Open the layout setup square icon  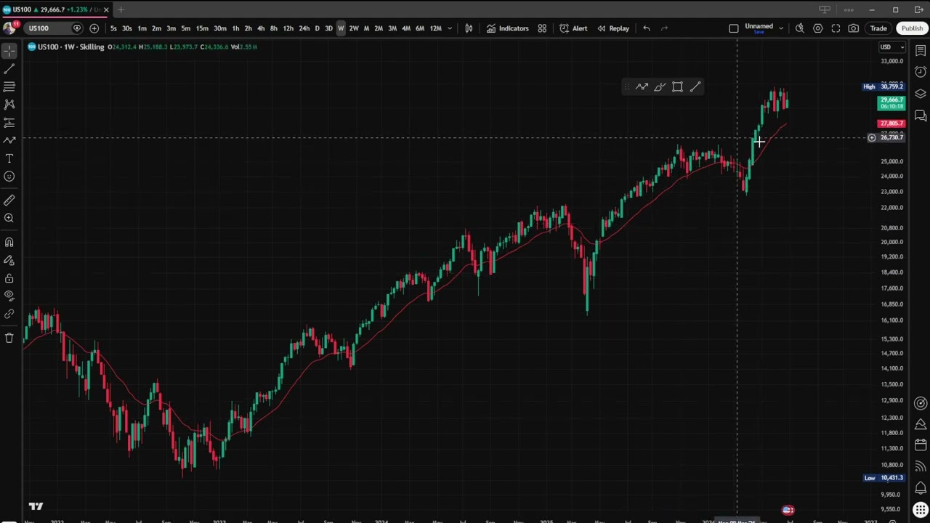point(734,28)
